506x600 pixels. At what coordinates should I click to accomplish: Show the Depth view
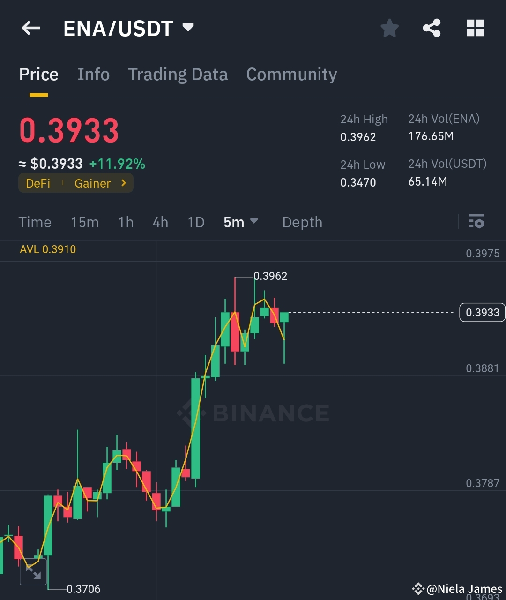pyautogui.click(x=302, y=222)
